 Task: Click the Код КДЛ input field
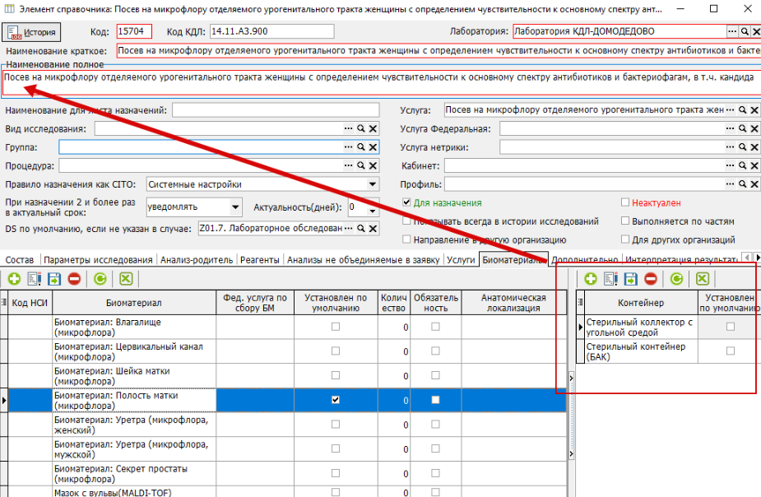coord(271,31)
